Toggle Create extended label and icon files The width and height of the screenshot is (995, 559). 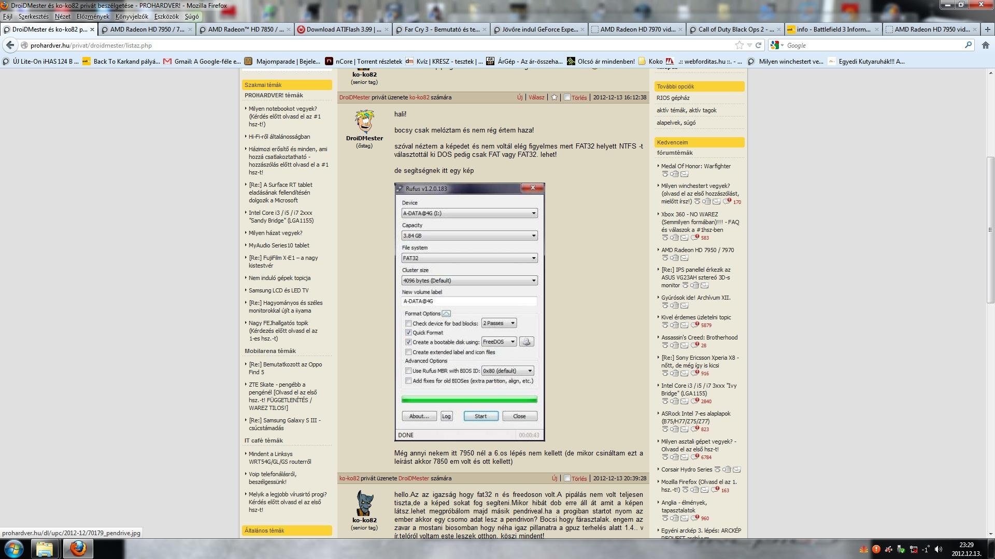click(408, 352)
